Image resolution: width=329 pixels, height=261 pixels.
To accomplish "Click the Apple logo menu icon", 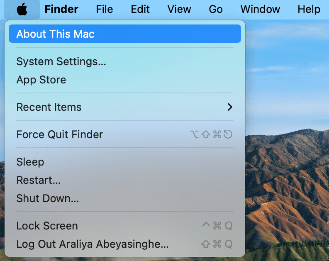I will (22, 10).
